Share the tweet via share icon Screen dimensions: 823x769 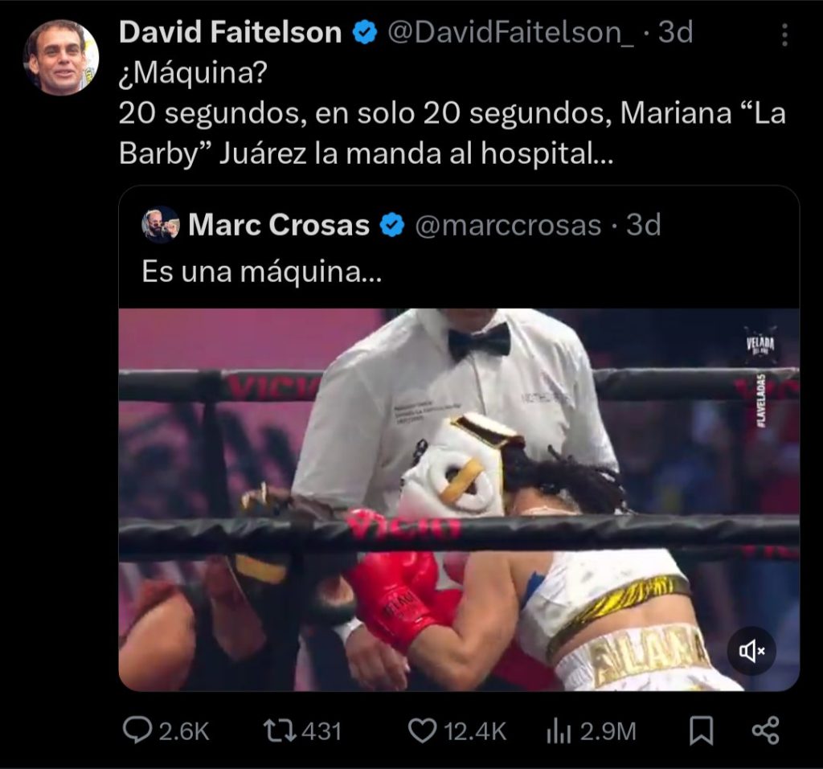pyautogui.click(x=766, y=730)
